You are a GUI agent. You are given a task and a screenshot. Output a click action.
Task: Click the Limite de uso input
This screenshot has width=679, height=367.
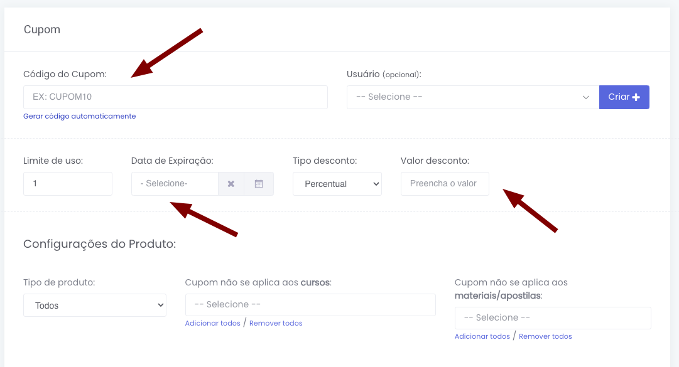(68, 184)
